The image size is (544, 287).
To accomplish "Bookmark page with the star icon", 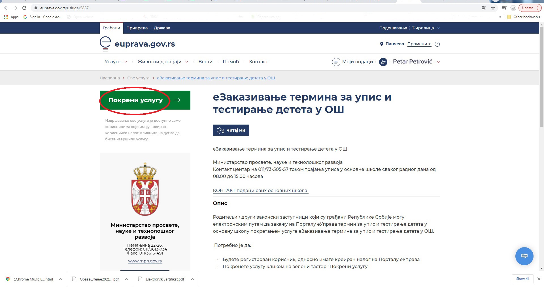I will click(x=493, y=8).
